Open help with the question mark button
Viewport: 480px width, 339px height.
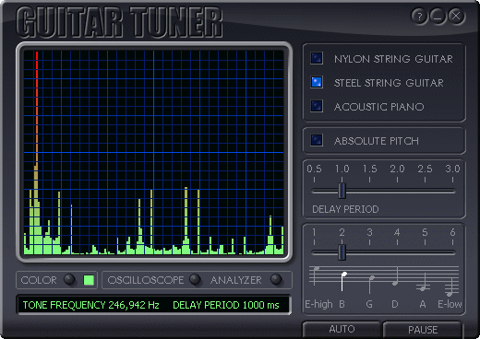click(x=419, y=16)
